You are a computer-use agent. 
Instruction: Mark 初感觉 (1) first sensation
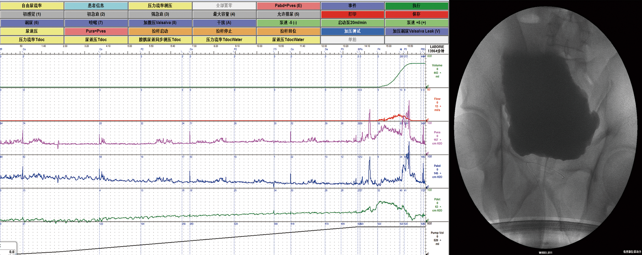[x=32, y=14]
